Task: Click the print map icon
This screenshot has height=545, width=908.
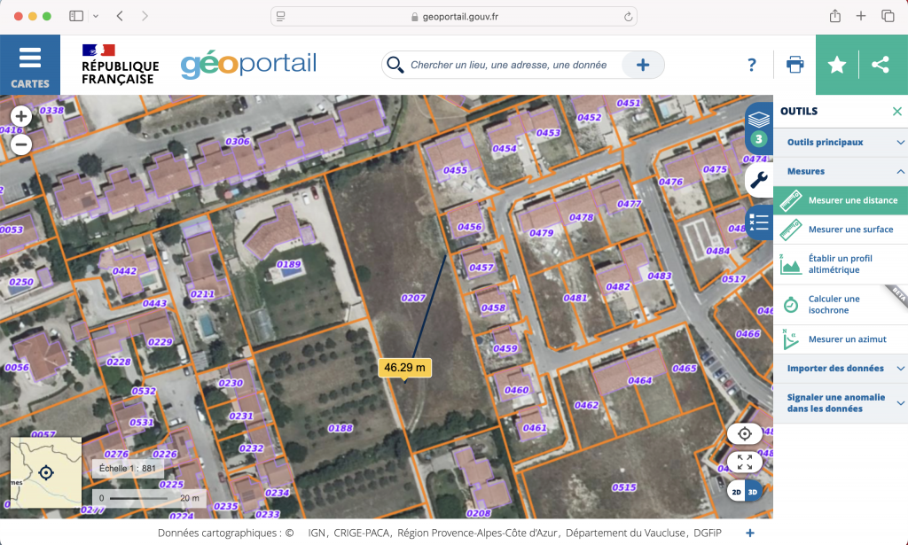Action: point(794,65)
